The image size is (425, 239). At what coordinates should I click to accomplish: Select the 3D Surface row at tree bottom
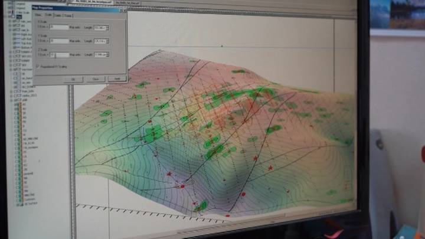tap(31, 204)
